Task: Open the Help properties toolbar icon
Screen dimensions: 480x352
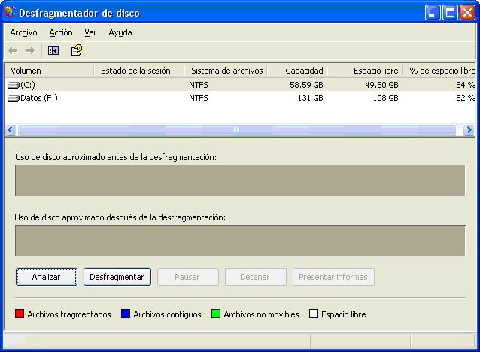Action: (x=77, y=50)
